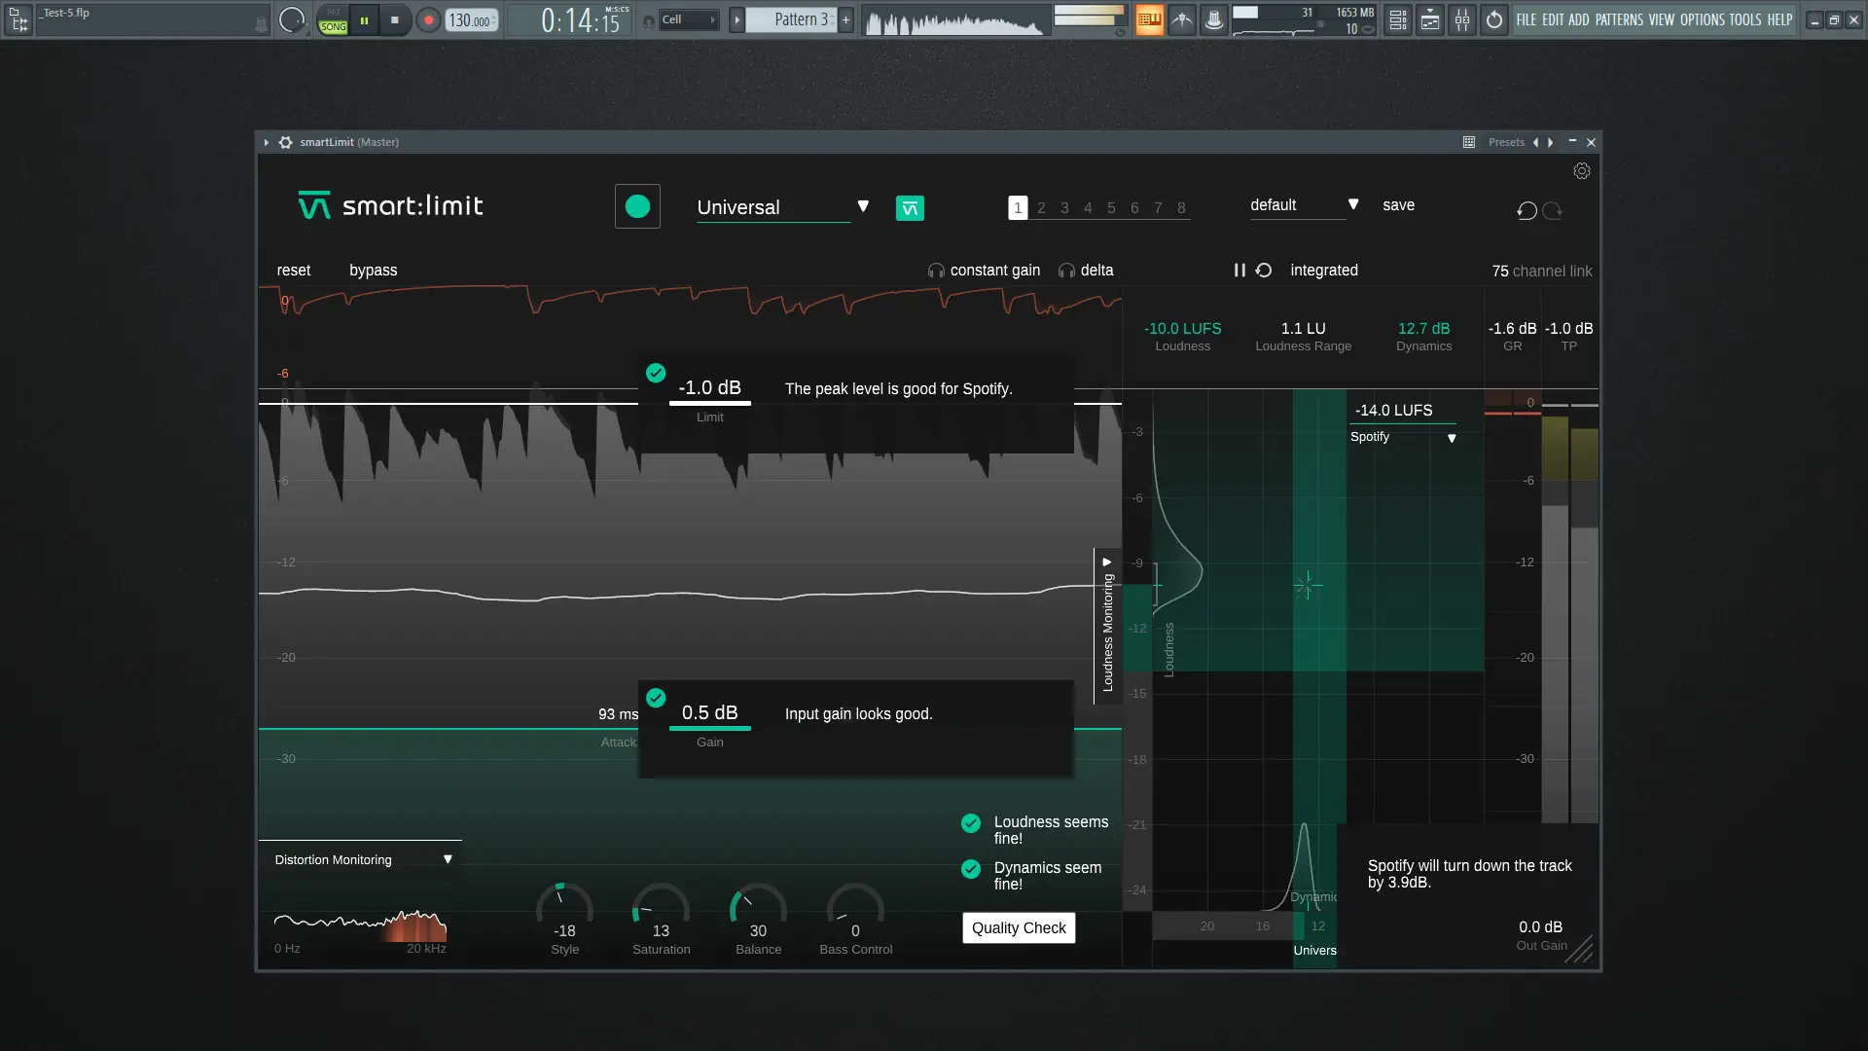Open the FL Studio mixer icon
Viewport: 1868px width, 1051px height.
1462,19
